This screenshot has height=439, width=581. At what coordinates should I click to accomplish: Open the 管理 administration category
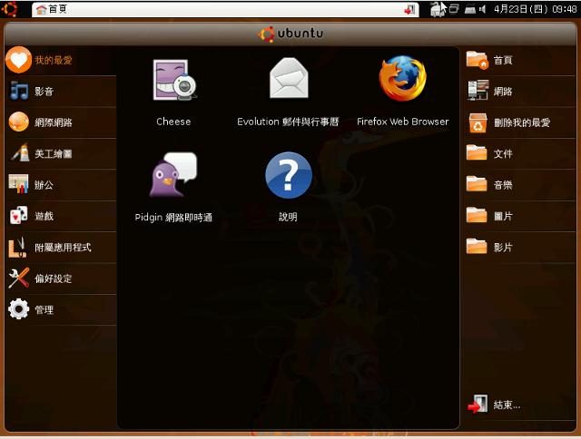click(61, 309)
